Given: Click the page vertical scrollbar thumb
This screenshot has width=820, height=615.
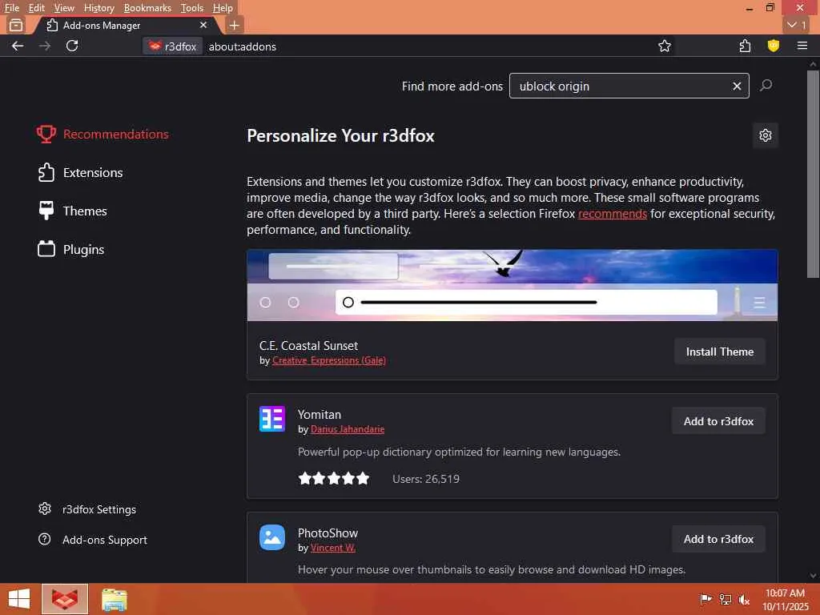Looking at the screenshot, I should click(813, 174).
